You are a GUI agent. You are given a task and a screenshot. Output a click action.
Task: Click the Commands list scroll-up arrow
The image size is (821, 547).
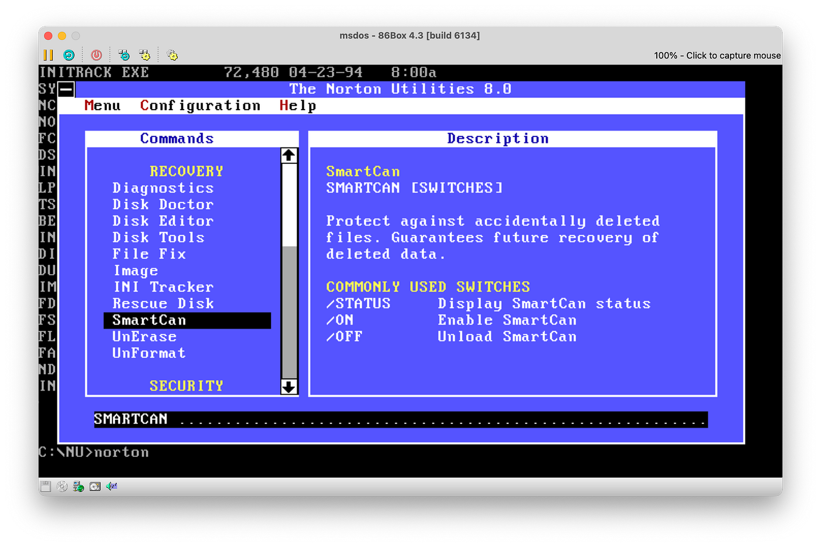[x=289, y=155]
